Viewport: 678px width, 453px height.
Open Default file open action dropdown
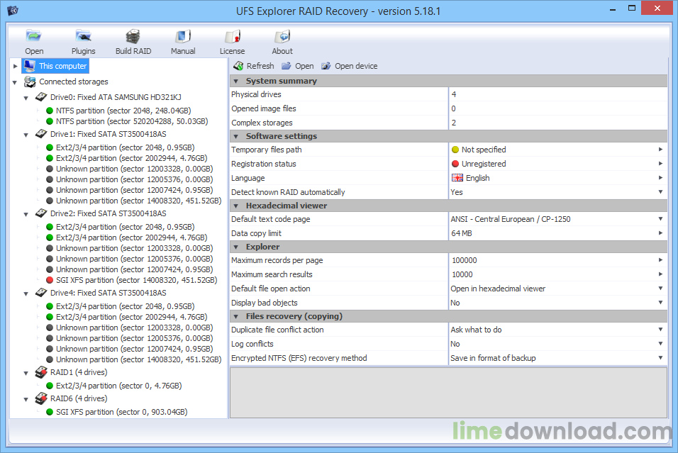pyautogui.click(x=660, y=289)
